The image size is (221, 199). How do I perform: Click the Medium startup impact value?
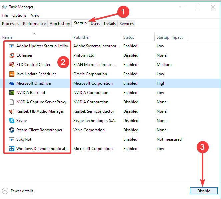coord(164,65)
